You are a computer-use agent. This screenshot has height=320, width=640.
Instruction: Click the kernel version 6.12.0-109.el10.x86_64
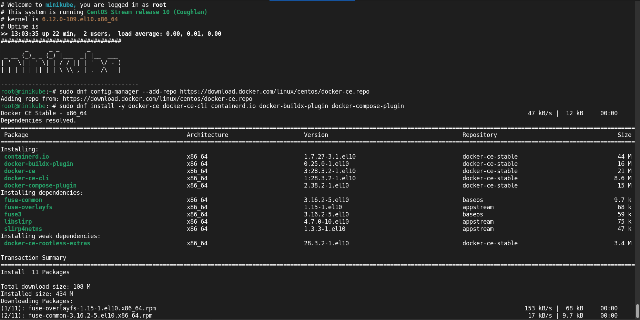80,19
